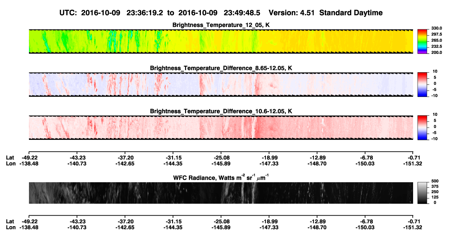Select the Brightness_Temperature_12_05, K panel title
The height and width of the screenshot is (235, 459).
(221, 25)
